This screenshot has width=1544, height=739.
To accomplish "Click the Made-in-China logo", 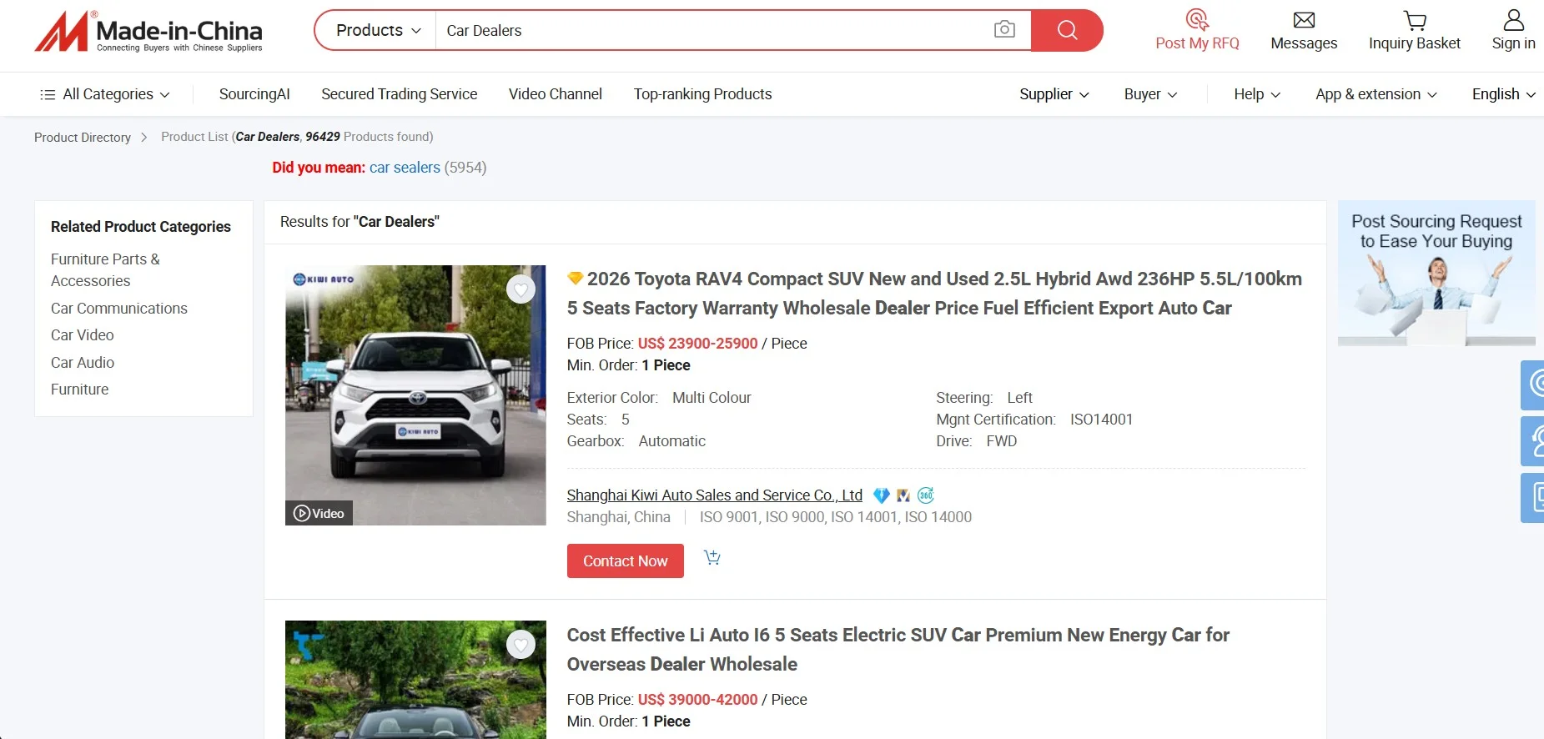I will (148, 32).
